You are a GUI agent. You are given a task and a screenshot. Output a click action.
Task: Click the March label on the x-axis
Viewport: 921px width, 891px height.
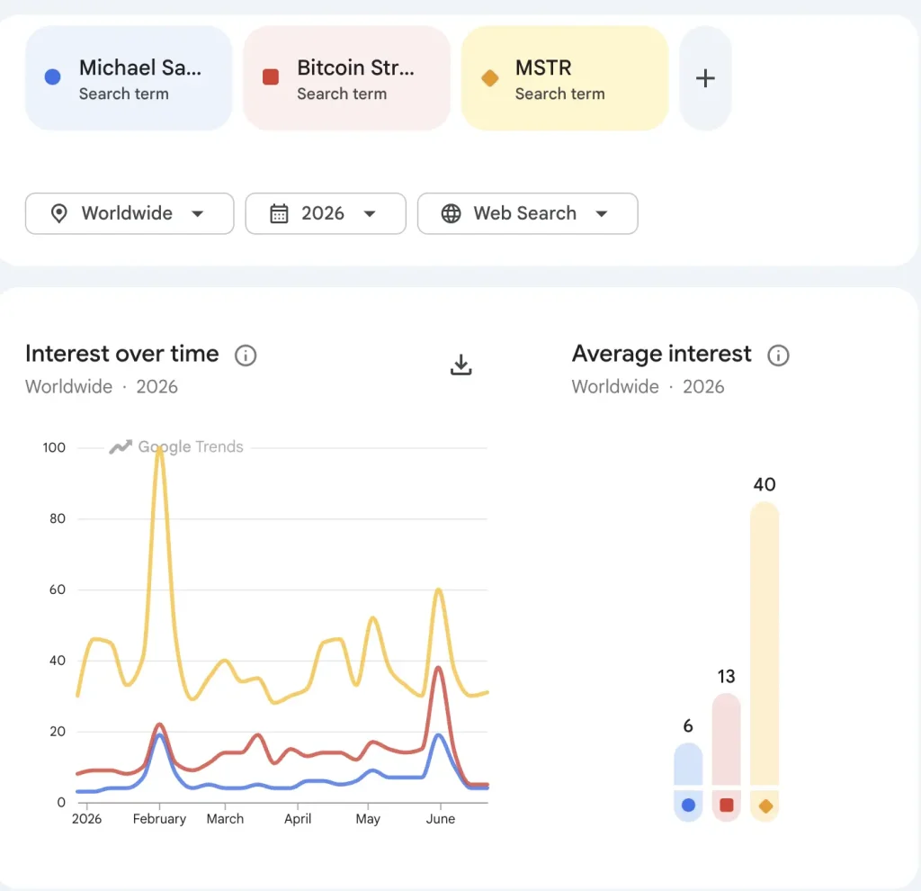[x=225, y=819]
